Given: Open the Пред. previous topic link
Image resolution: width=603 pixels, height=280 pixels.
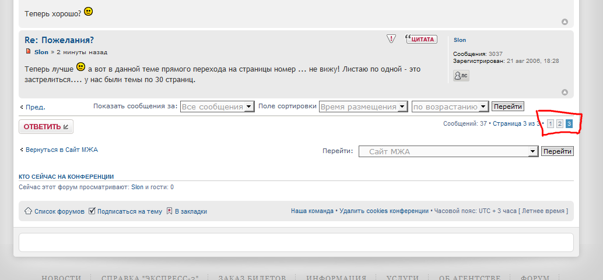Looking at the screenshot, I should pyautogui.click(x=35, y=107).
